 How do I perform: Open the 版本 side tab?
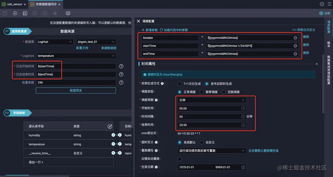coord(329,44)
